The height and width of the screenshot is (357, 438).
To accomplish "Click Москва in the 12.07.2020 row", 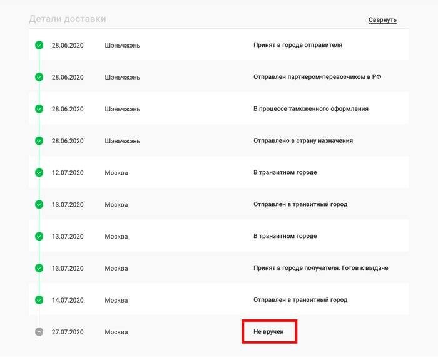I will [116, 173].
